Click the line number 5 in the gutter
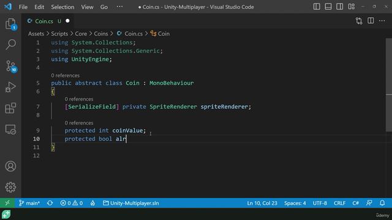 pos(38,83)
